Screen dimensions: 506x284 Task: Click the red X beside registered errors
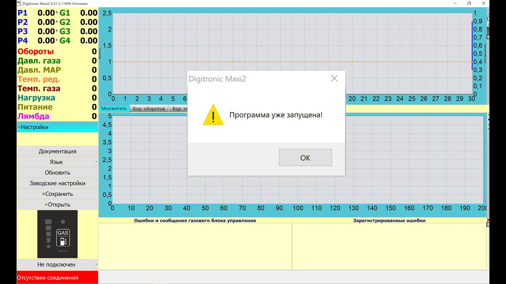488,220
